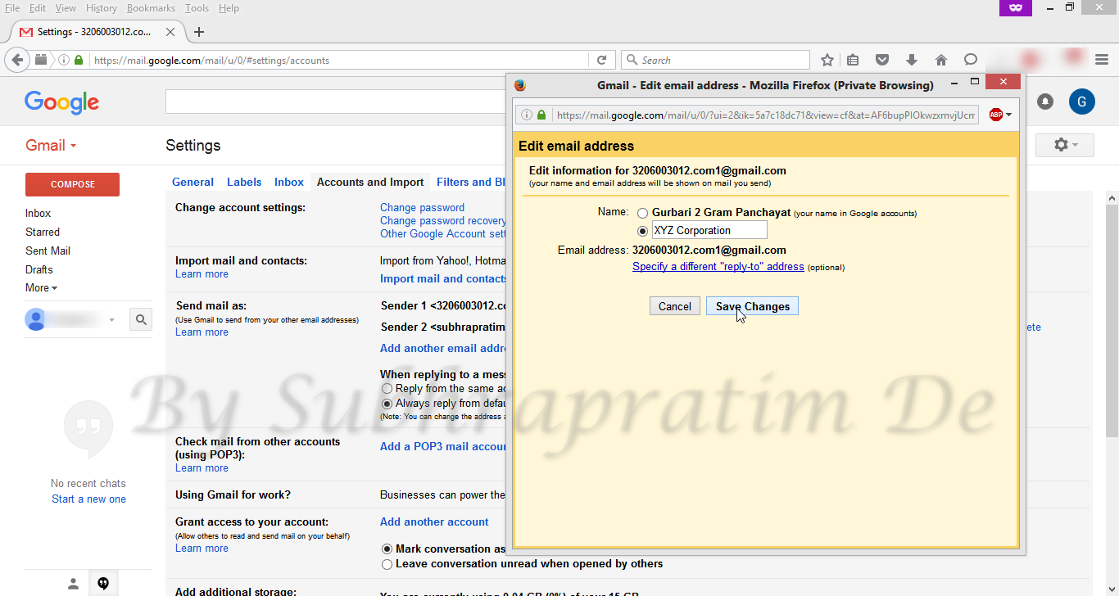The image size is (1119, 596).
Task: Select Always reply from default address option
Action: (x=387, y=404)
